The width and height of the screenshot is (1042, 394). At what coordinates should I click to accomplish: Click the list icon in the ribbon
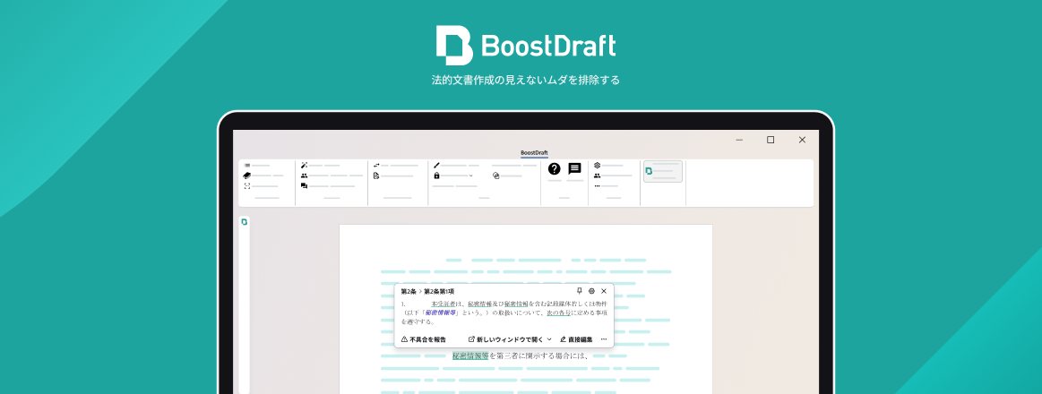pyautogui.click(x=246, y=166)
